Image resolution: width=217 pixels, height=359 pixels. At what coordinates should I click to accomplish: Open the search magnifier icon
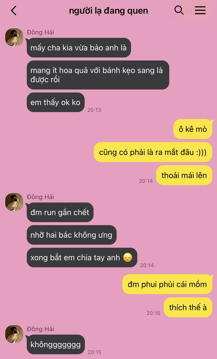coord(179,10)
